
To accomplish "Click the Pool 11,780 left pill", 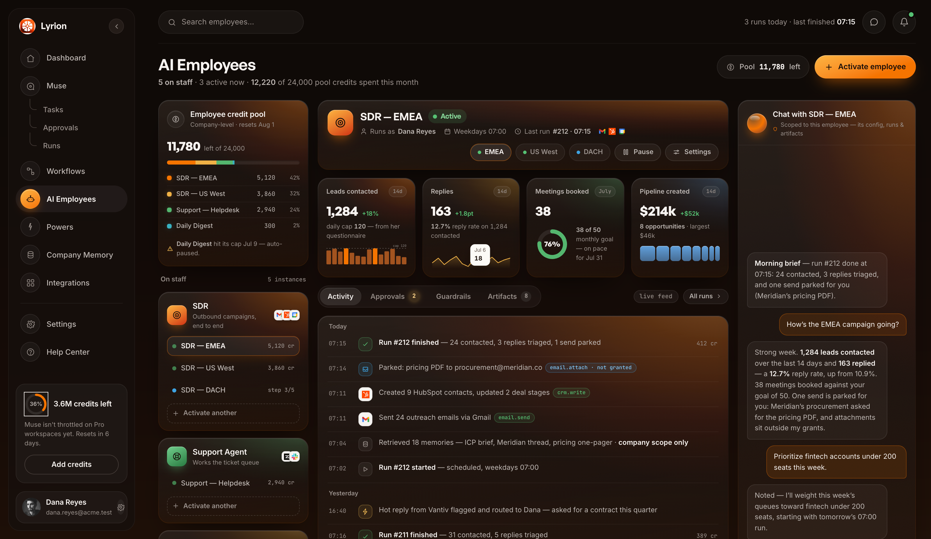I will pyautogui.click(x=763, y=67).
